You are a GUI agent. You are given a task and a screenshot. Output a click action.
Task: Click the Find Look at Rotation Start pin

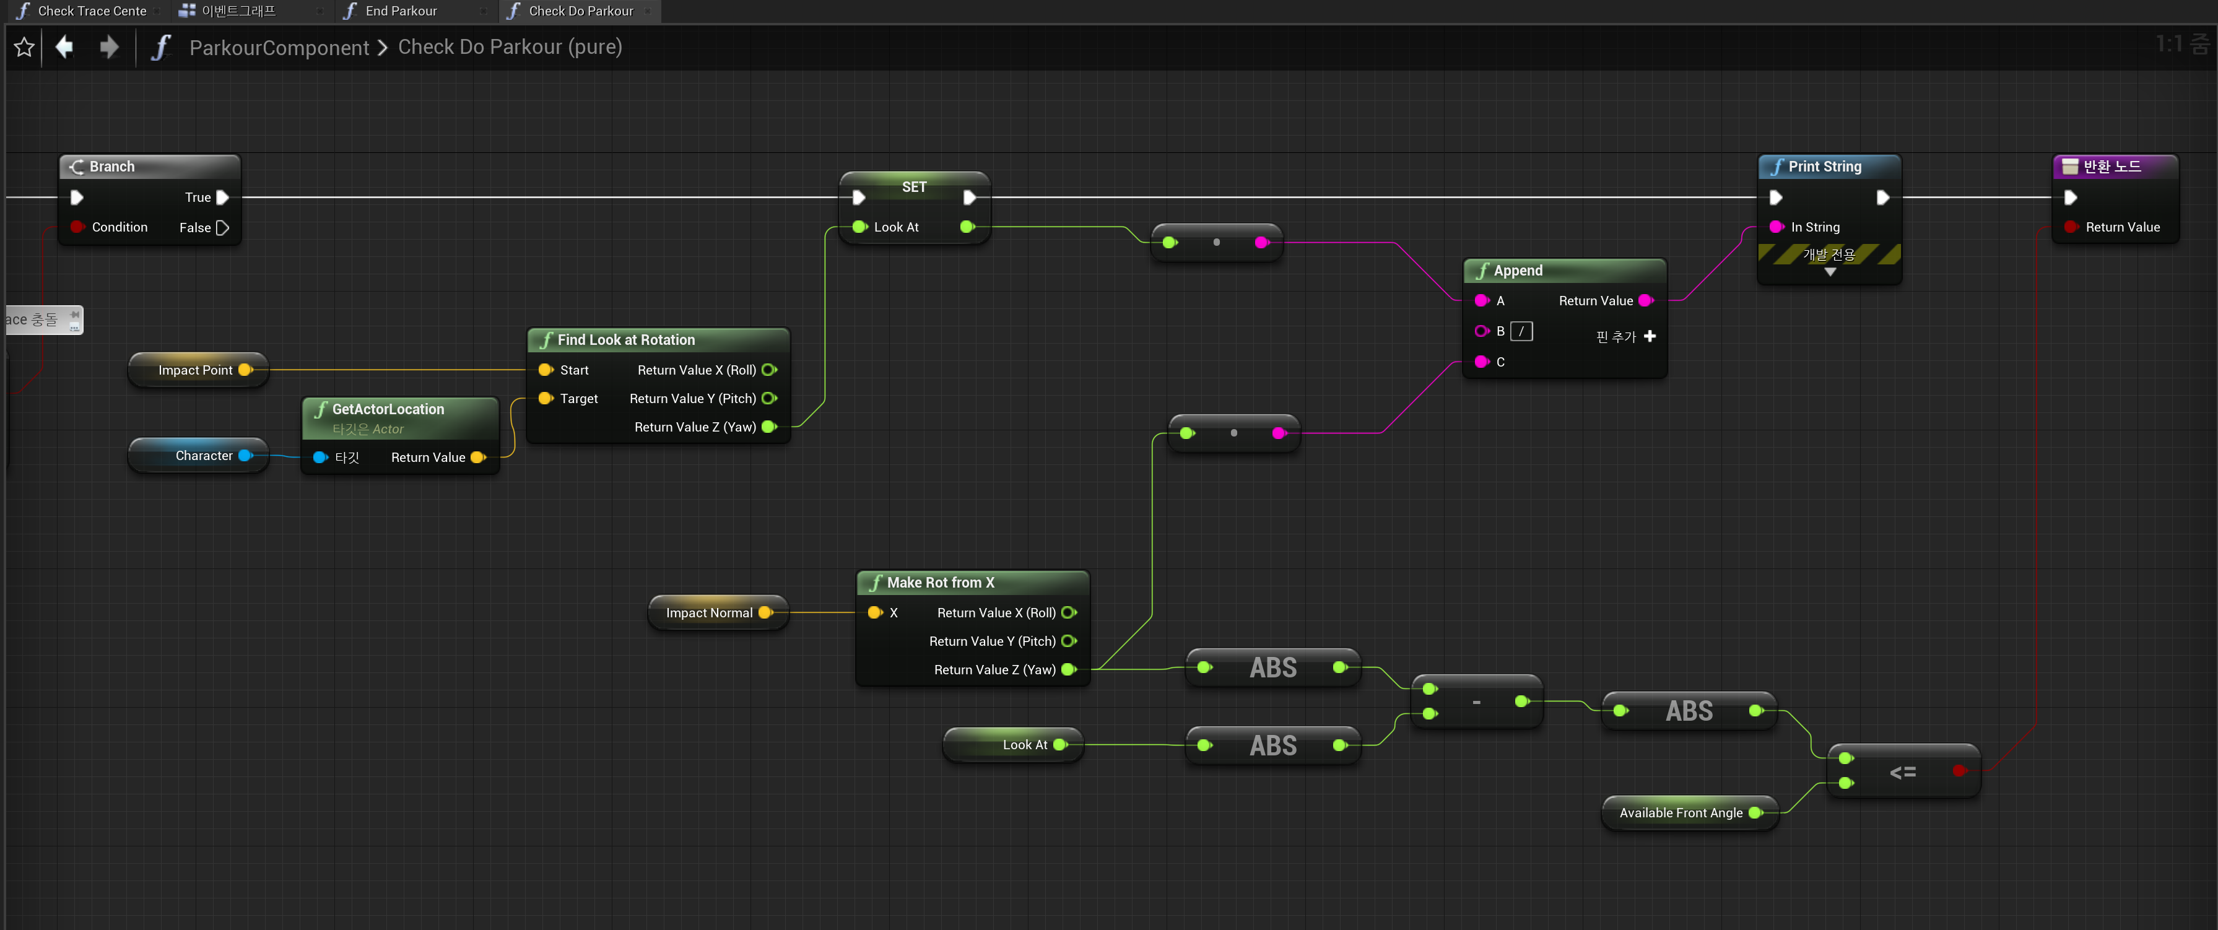[x=545, y=370]
